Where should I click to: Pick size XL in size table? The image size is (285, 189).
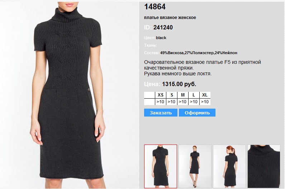pos(205,95)
